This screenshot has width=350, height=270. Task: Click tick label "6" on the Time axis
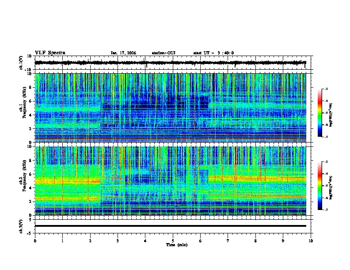pos(200,241)
